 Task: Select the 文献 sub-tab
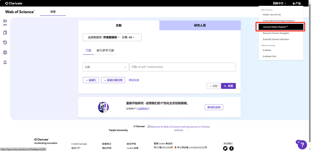(89, 50)
